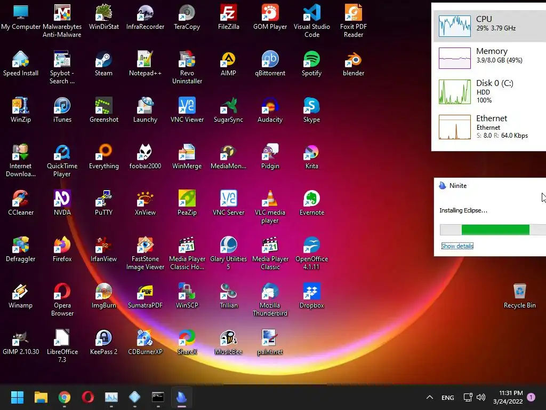Select KeePass 2 shortcut
Screen dimensions: 546x410
104,342
